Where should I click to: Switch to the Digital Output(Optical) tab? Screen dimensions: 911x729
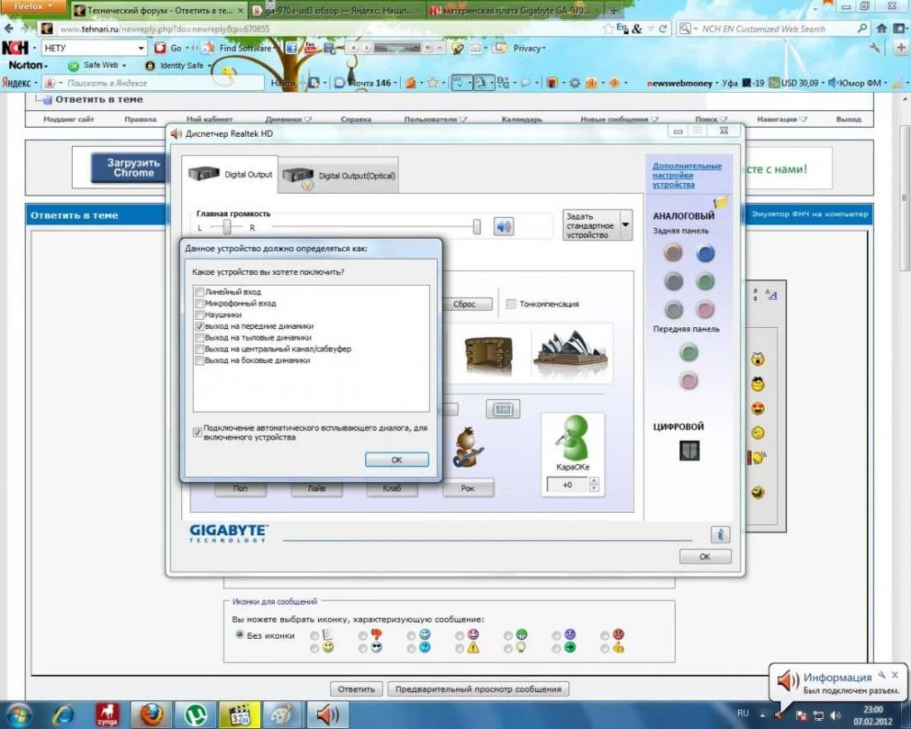pos(339,175)
